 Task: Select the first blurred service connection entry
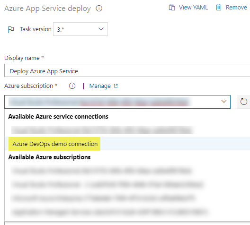pyautogui.click(x=103, y=130)
